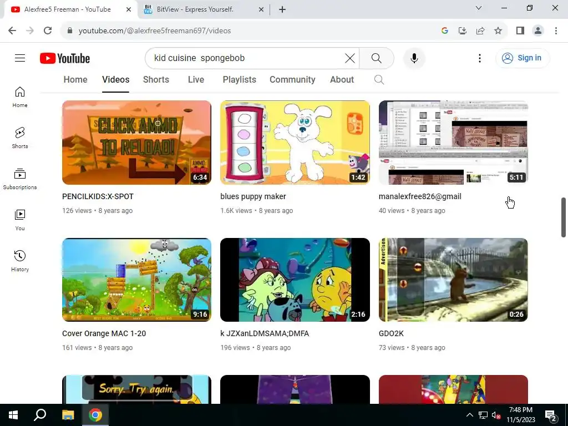Screen dimensions: 568x426
Task: Click the browser forward arrow
Action: 30,31
